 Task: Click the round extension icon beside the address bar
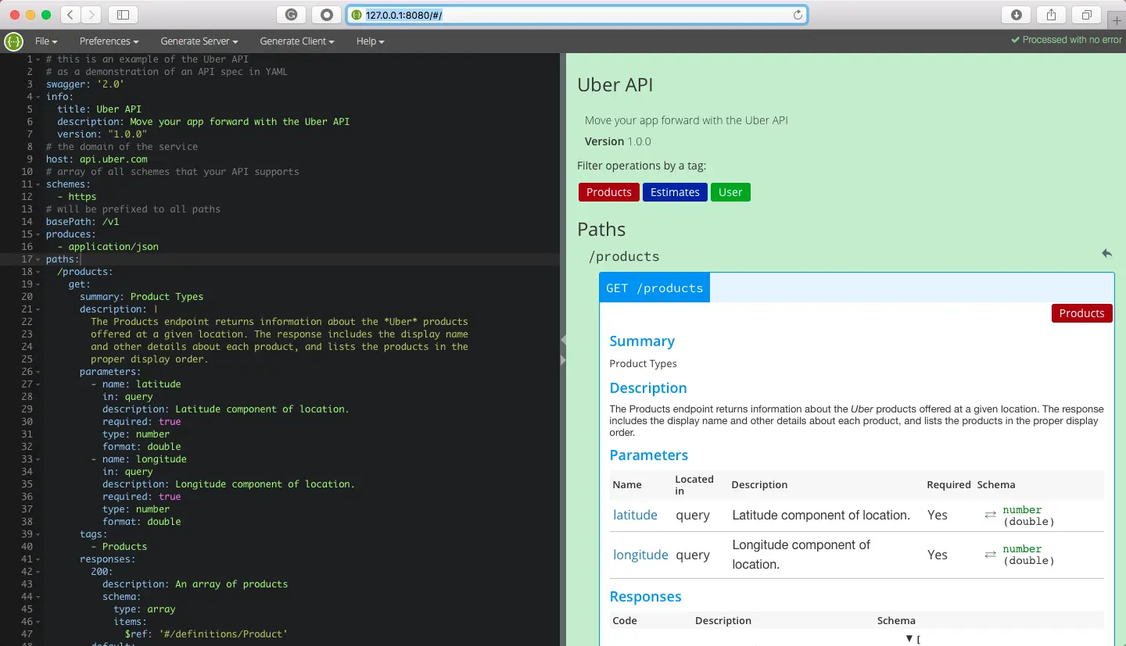[x=326, y=15]
